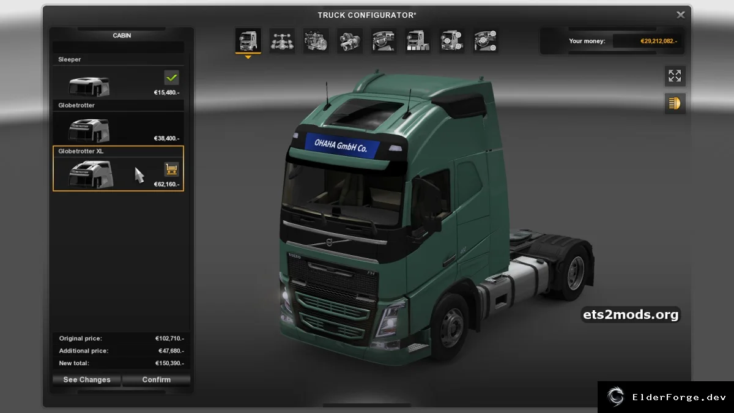Close the Truck Configurator window

pyautogui.click(x=680, y=15)
